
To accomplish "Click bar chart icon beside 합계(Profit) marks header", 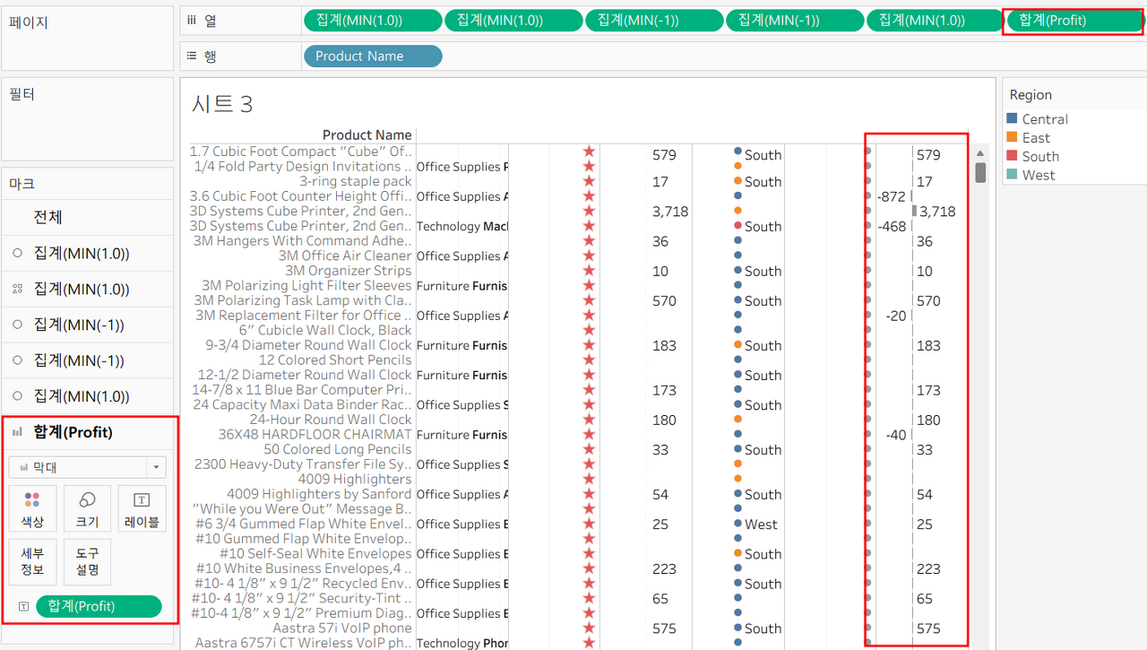I will (x=18, y=432).
